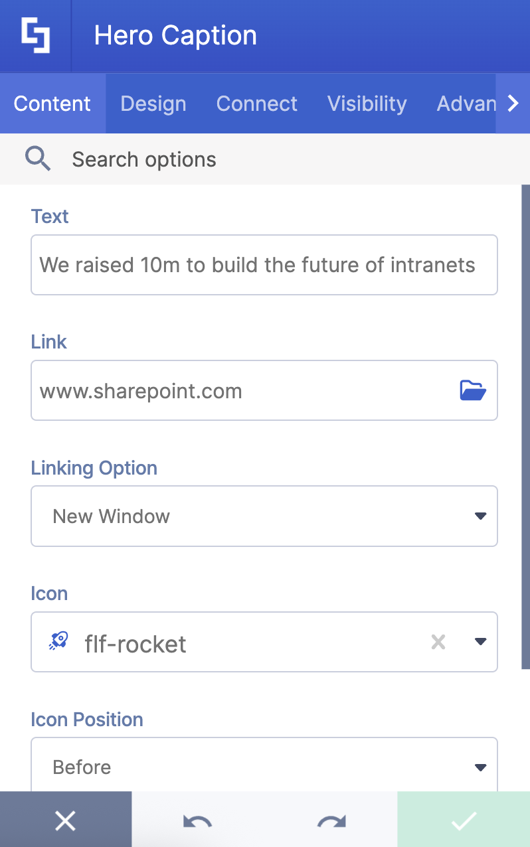This screenshot has height=847, width=530.
Task: Clear the selected icon with the X
Action: click(x=438, y=642)
